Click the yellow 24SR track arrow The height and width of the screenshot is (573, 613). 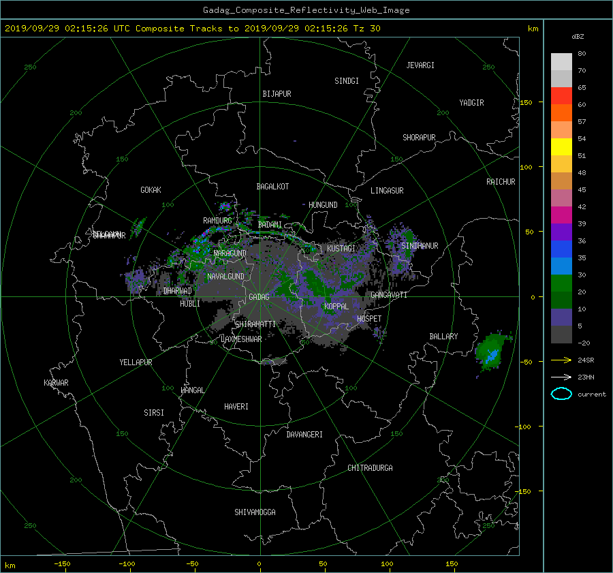[561, 360]
